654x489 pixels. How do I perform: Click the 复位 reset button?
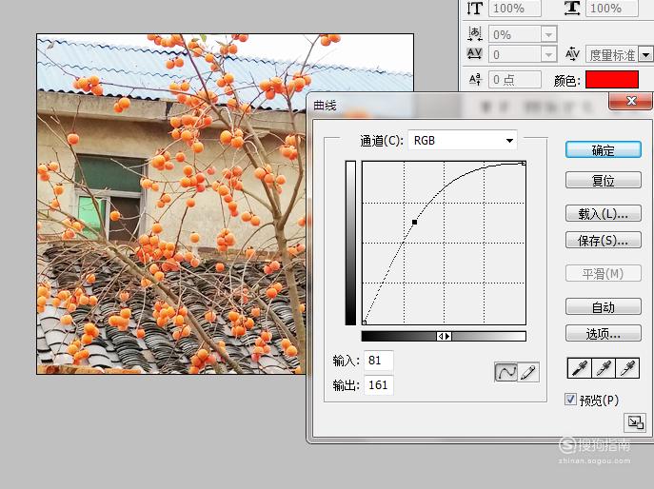tap(604, 180)
